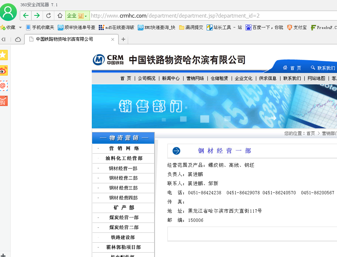
Task: Open 支付宝 bookmark
Action: coord(297,27)
